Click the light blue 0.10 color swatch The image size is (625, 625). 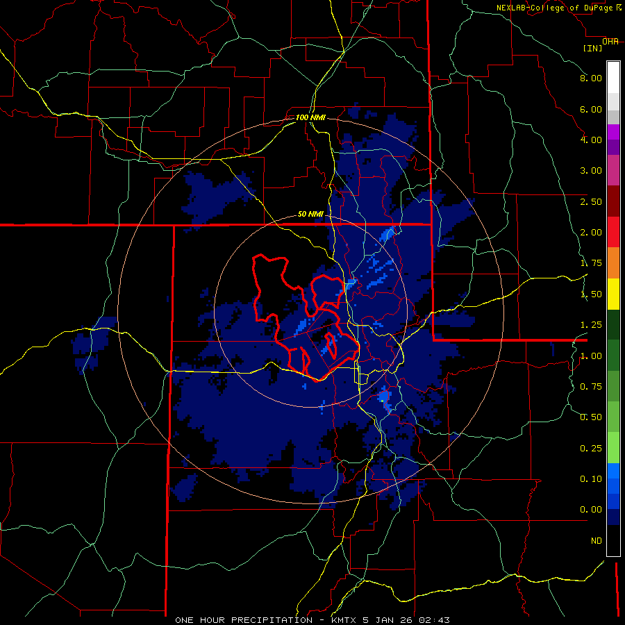pos(613,471)
